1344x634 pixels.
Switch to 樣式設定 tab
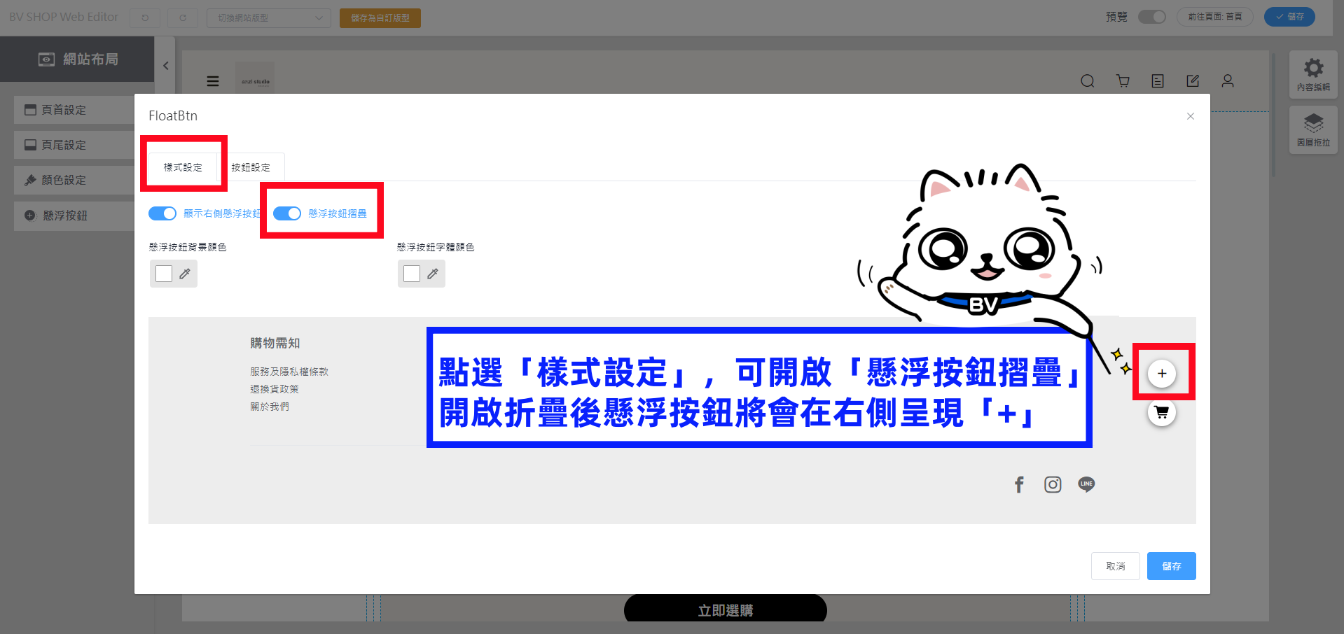(183, 167)
